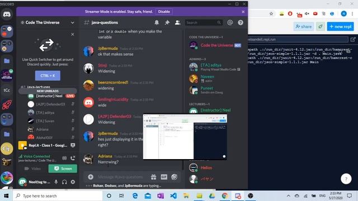This screenshot has height=201, width=358.
Task: Open Visual Studio Code from taskbar
Action: [173, 196]
